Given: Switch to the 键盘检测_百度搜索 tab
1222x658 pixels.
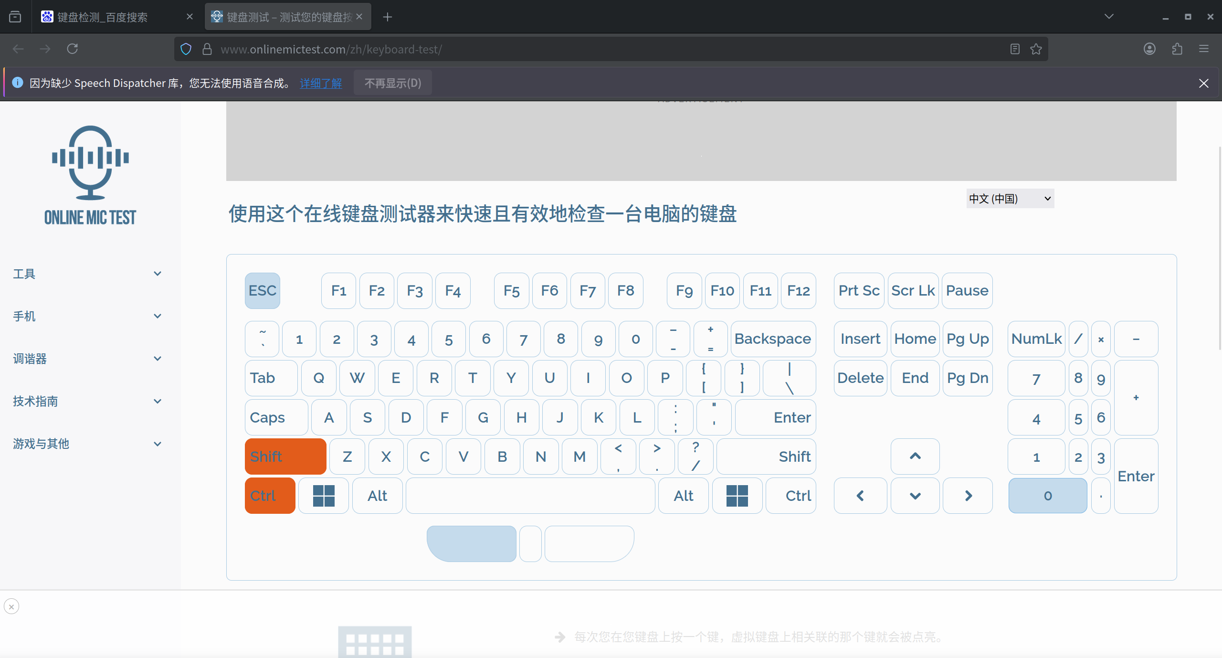Looking at the screenshot, I should click(x=117, y=17).
